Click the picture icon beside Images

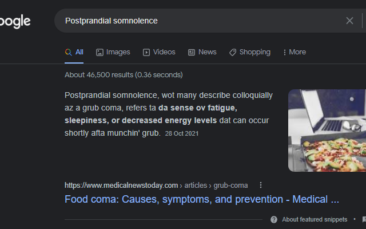(x=100, y=52)
